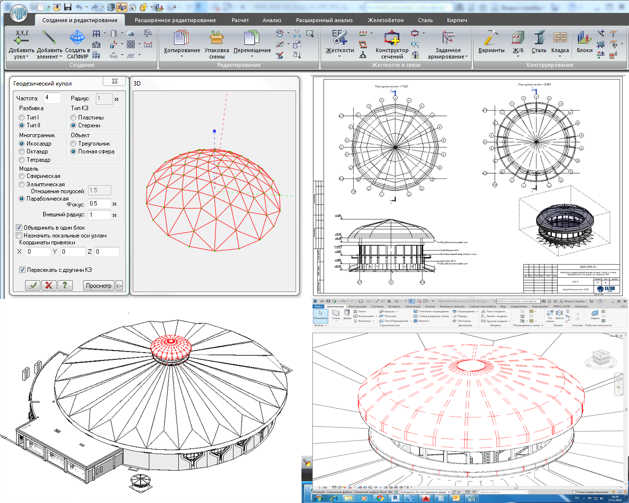
Task: Select the 'Добавить элемент' tool
Action: (x=49, y=38)
